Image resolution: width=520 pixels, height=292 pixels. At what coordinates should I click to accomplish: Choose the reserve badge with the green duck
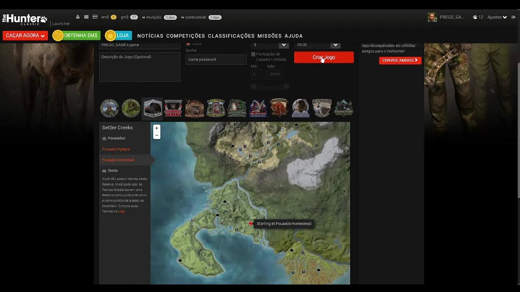[237, 108]
